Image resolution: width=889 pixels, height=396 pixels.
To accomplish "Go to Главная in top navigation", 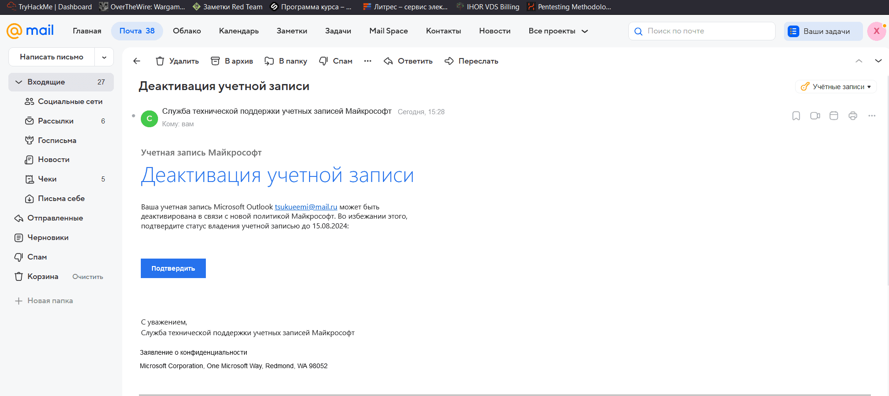I will [87, 31].
